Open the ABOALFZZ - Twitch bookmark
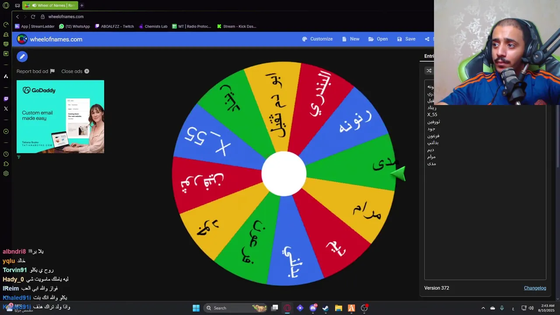The width and height of the screenshot is (560, 315). (114, 26)
